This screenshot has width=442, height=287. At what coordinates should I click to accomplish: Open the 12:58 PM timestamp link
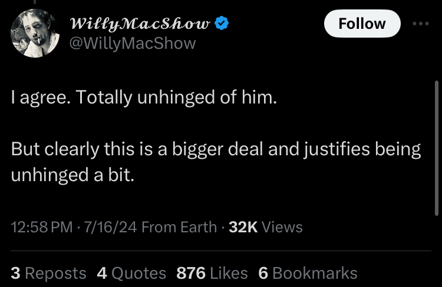pos(42,227)
